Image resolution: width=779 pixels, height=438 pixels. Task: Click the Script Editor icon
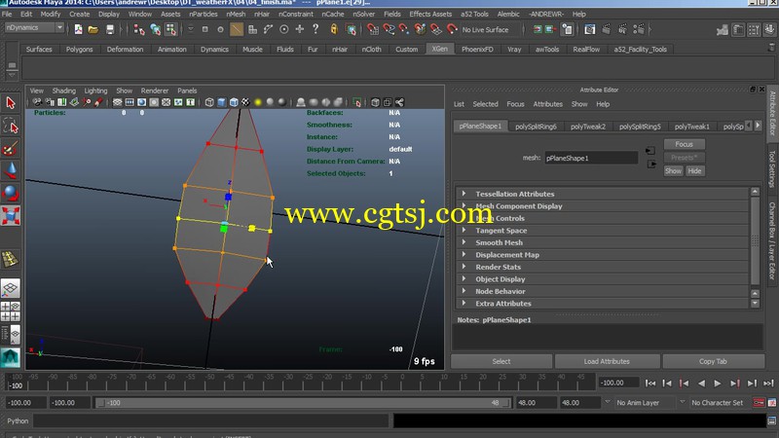click(772, 420)
